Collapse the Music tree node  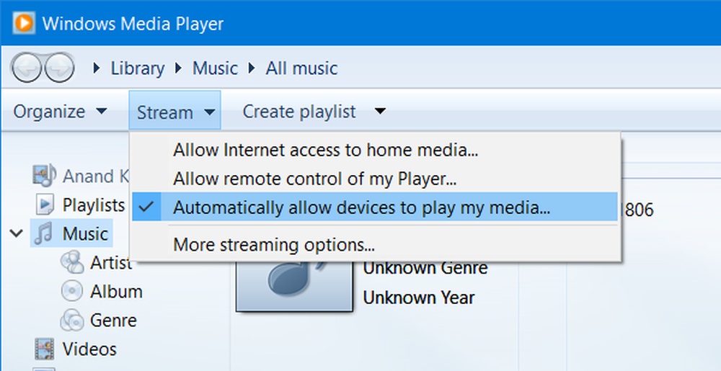point(17,233)
